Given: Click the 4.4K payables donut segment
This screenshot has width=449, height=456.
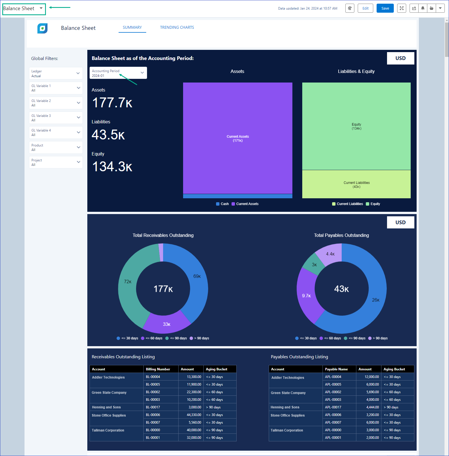Looking at the screenshot, I should (330, 254).
